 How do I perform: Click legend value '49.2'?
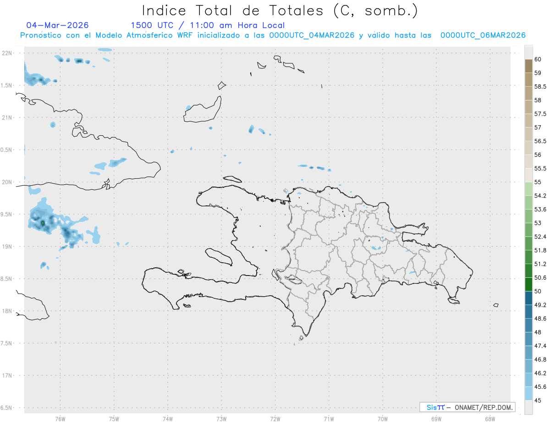pos(540,304)
